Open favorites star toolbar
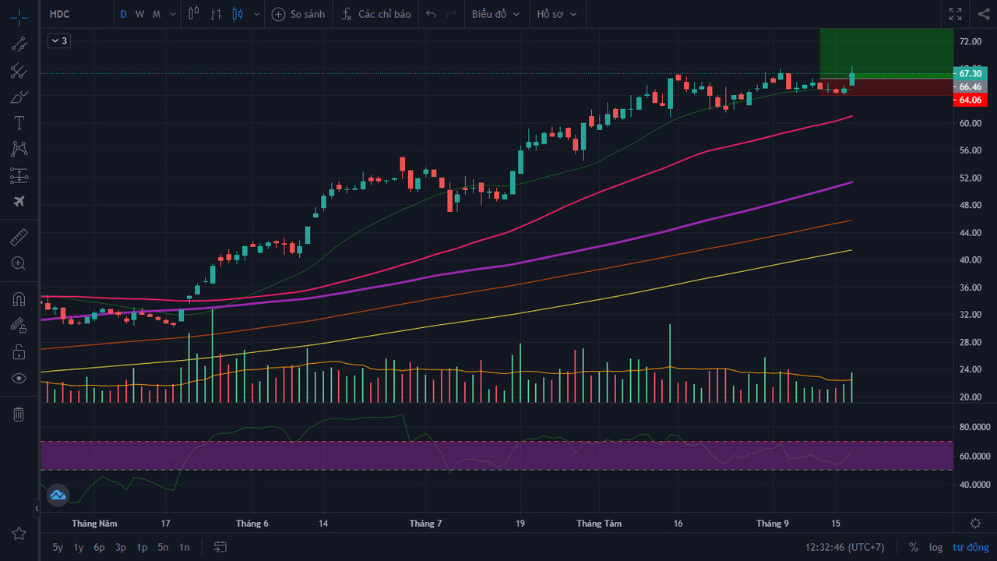Image resolution: width=997 pixels, height=561 pixels. point(19,534)
